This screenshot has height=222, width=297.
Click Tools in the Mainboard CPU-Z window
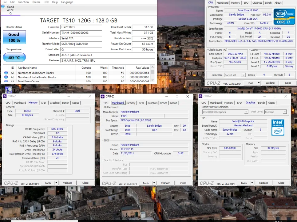coord(146,183)
